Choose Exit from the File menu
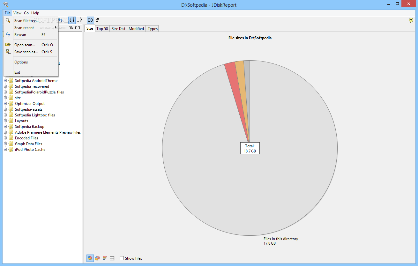 click(x=31, y=72)
